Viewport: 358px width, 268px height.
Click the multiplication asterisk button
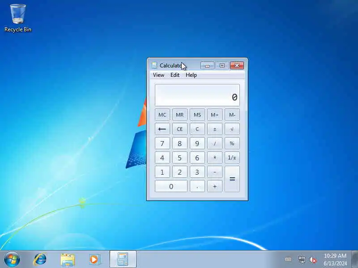pyautogui.click(x=215, y=158)
